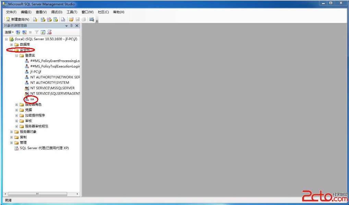The width and height of the screenshot is (349, 205).
Task: Open the Object Explorer window options dropdown
Action: [x=66, y=25]
